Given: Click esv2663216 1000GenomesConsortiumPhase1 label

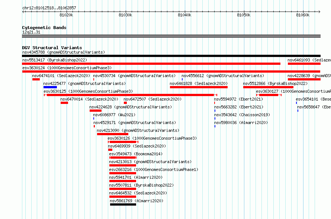Looking at the screenshot, I should (154, 169).
